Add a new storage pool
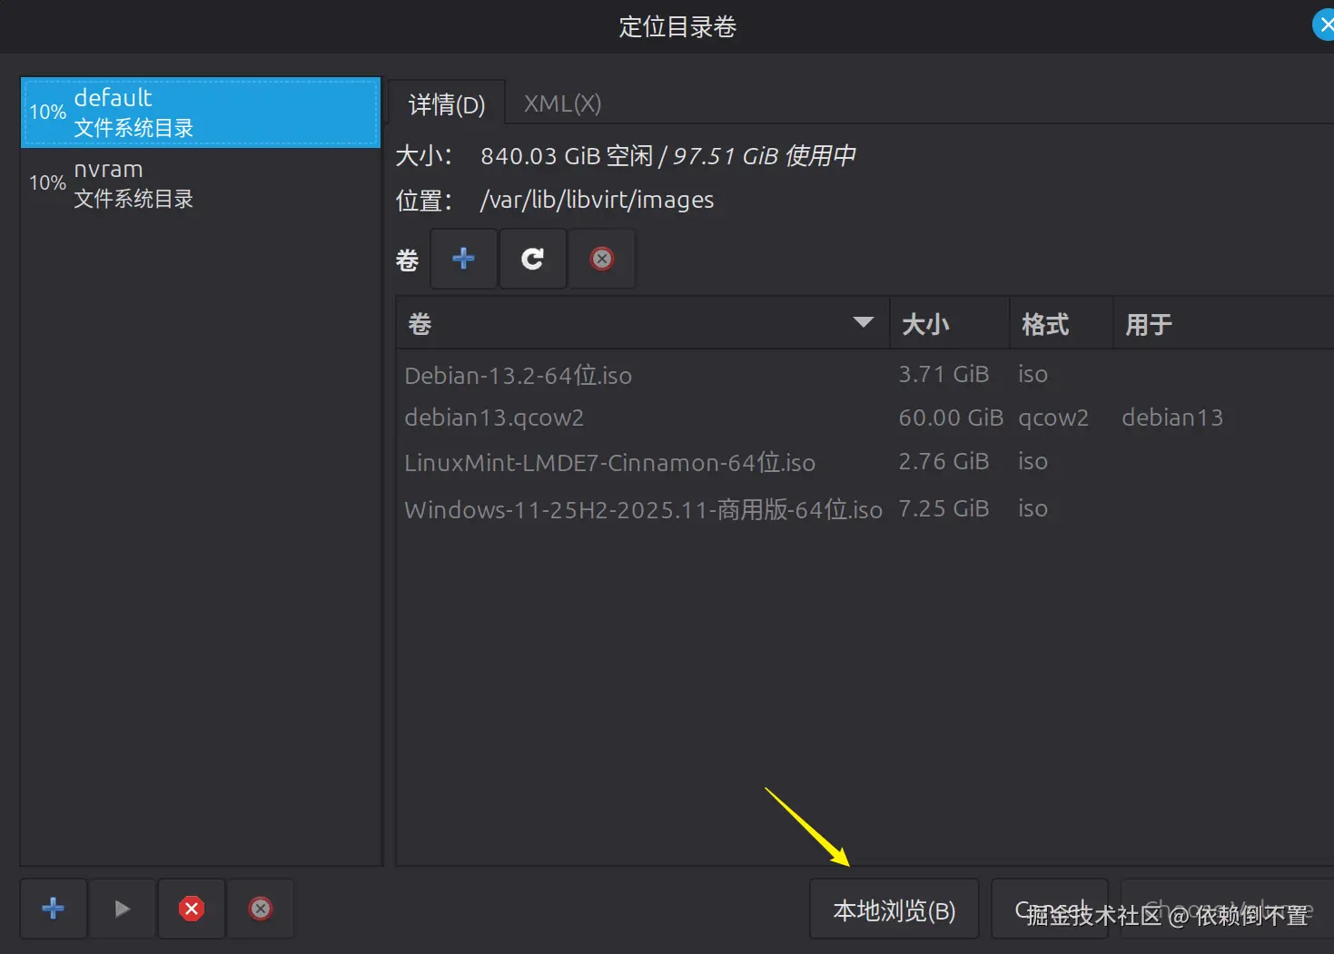The image size is (1334, 954). pyautogui.click(x=54, y=909)
